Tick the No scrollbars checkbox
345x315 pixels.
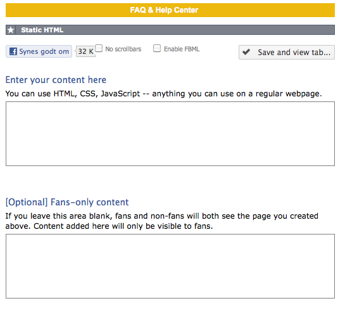click(99, 48)
